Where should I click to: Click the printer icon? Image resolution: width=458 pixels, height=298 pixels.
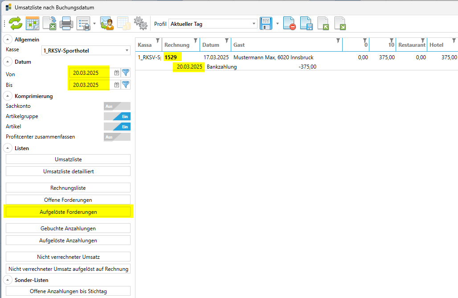66,24
